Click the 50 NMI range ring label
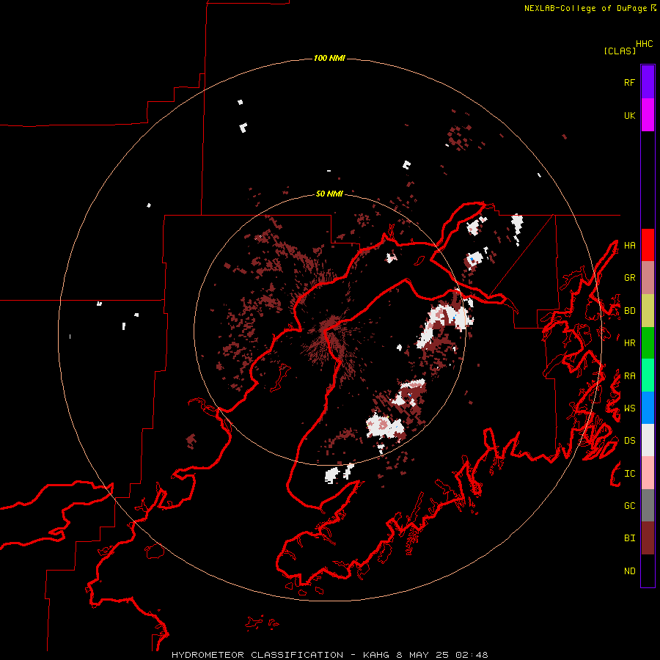This screenshot has height=660, width=660. click(x=329, y=194)
